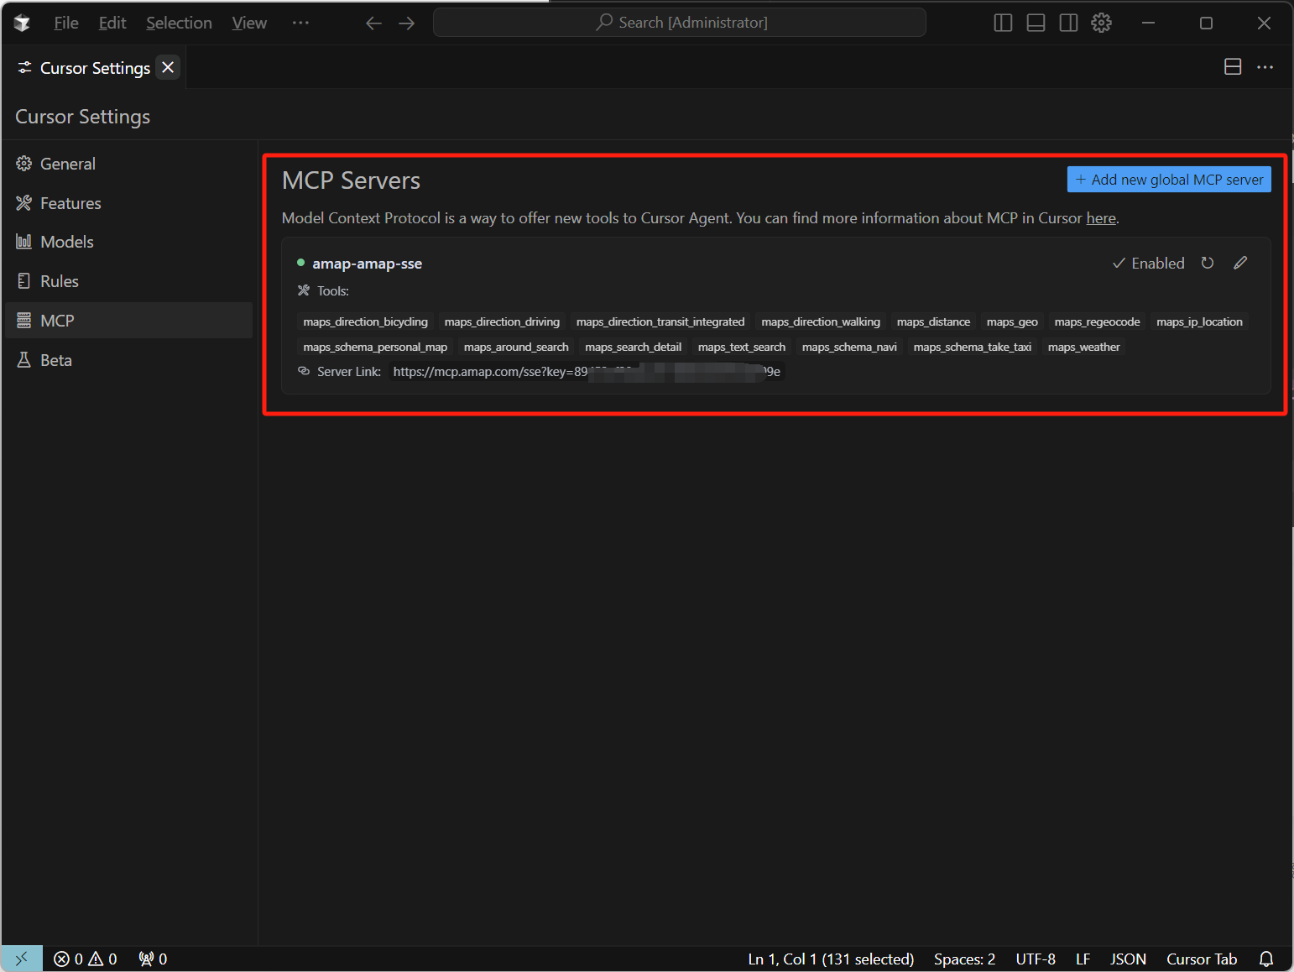Image resolution: width=1294 pixels, height=972 pixels.
Task: Refresh the amap-amap-sse MCP server
Action: point(1207,263)
